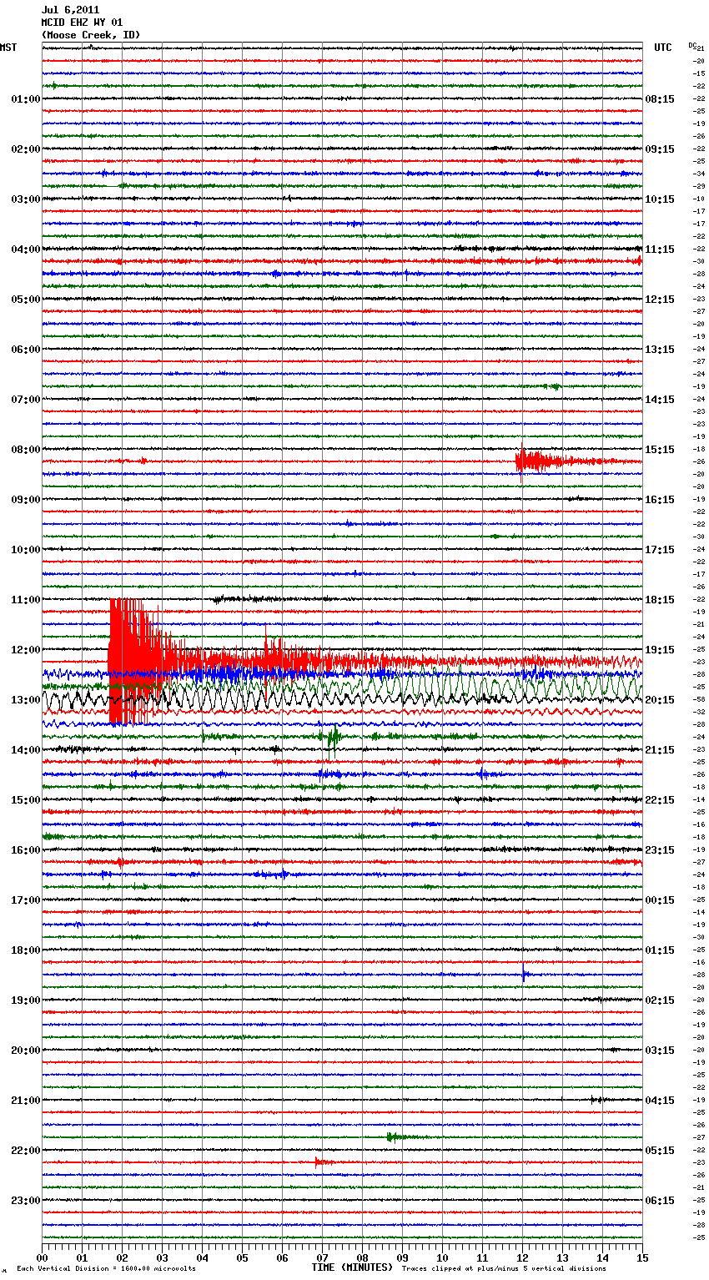
Task: Click the 04:15 UTC time label
Action: (x=660, y=1101)
